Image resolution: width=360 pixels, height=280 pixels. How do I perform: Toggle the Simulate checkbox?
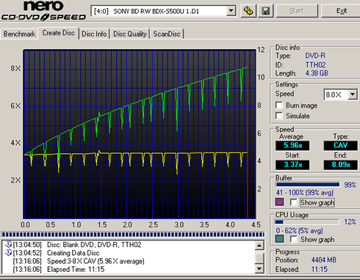tap(279, 116)
